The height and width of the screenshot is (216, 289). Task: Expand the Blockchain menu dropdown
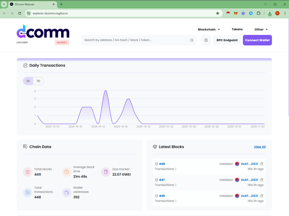(x=209, y=29)
